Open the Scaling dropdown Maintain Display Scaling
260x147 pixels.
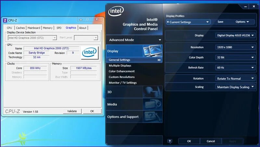[235, 87]
